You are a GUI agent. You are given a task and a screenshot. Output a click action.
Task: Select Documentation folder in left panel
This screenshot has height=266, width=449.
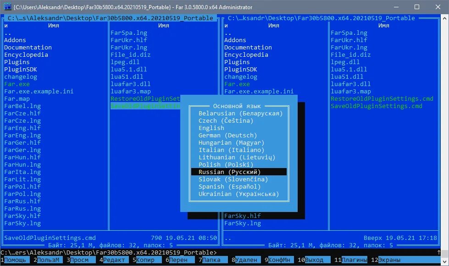tap(28, 48)
